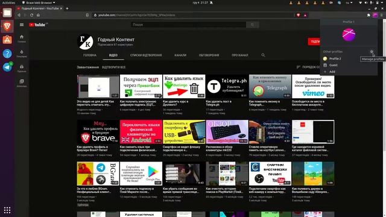The image size is (386, 217).
Task: Open the vimeo video thumbnail
Action: tap(313, 86)
